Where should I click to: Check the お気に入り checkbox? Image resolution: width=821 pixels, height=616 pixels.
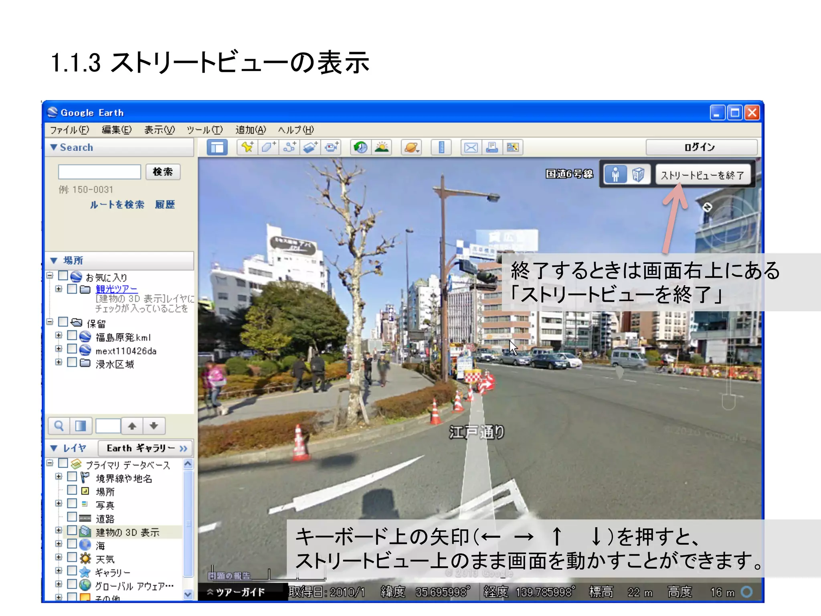[x=63, y=276]
